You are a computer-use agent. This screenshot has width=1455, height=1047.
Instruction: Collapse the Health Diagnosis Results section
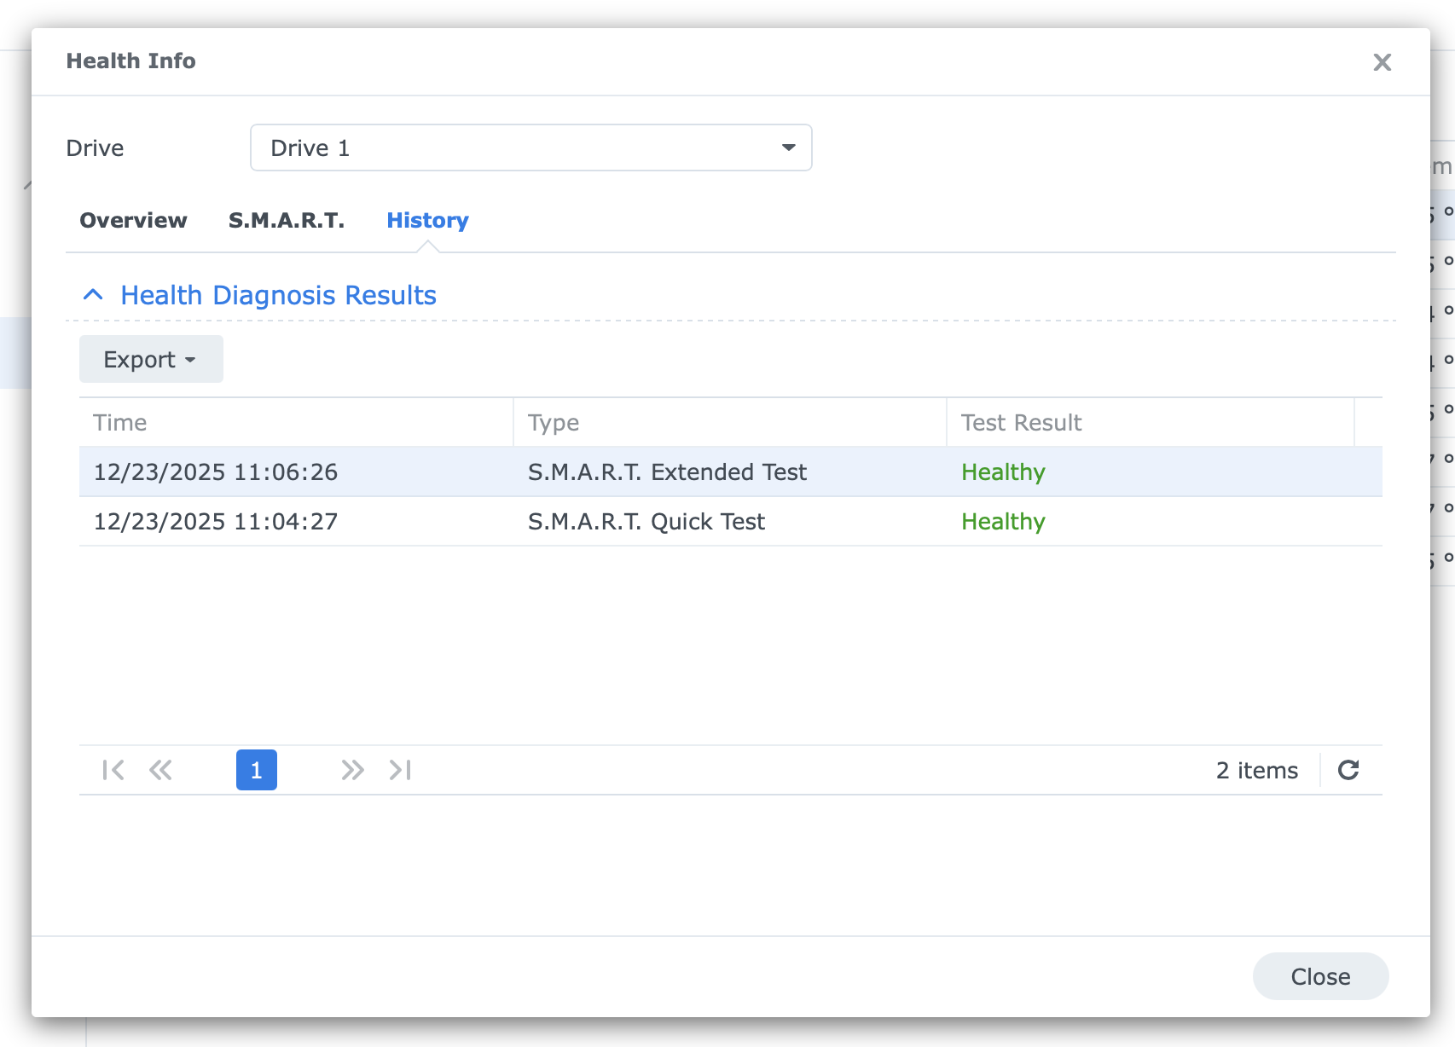pos(93,295)
